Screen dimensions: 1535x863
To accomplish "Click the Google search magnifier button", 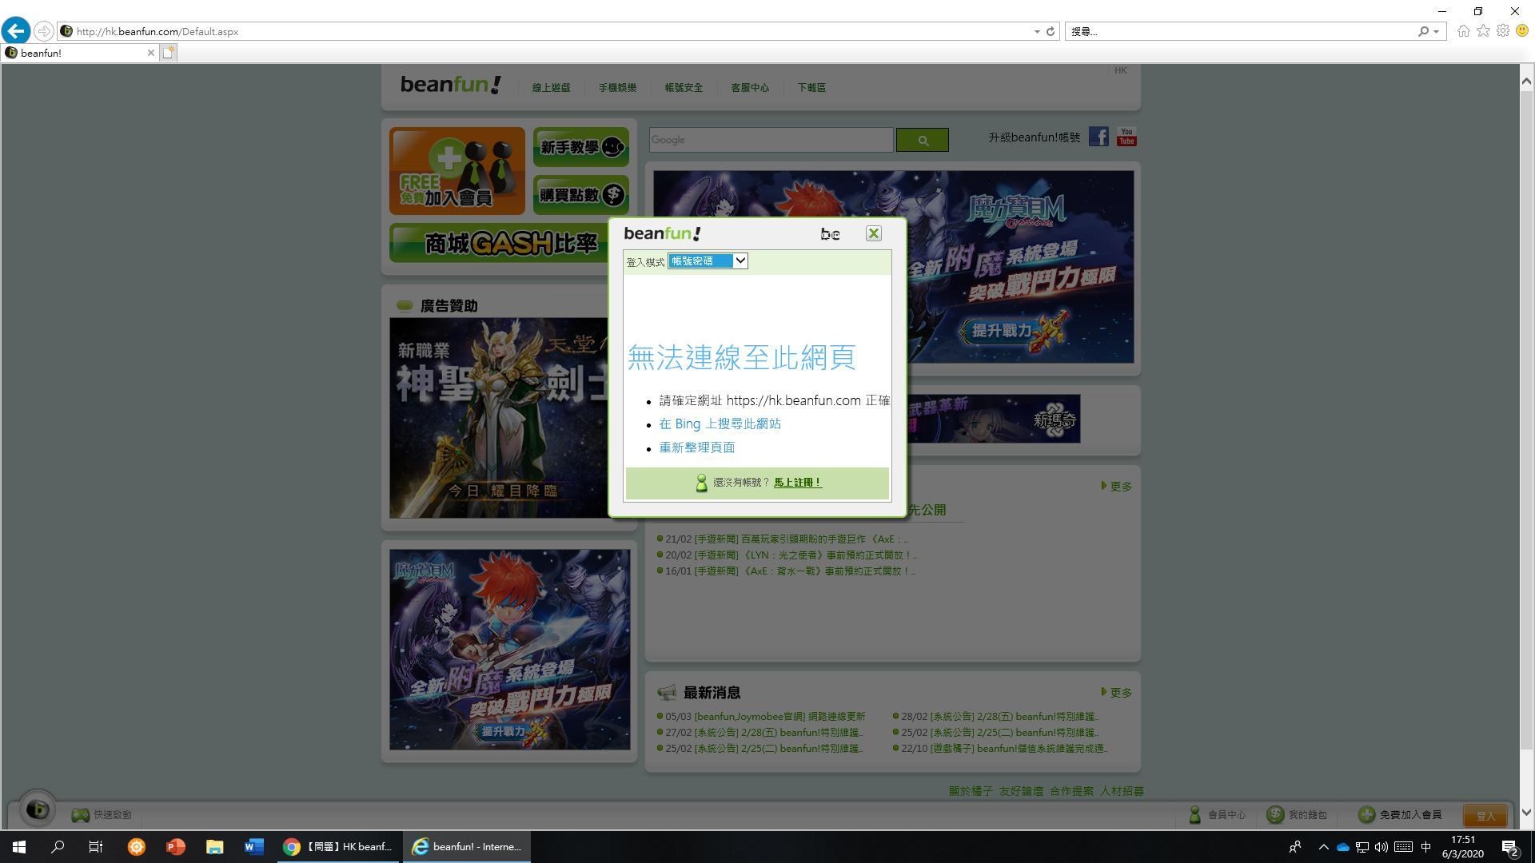I will tap(923, 139).
